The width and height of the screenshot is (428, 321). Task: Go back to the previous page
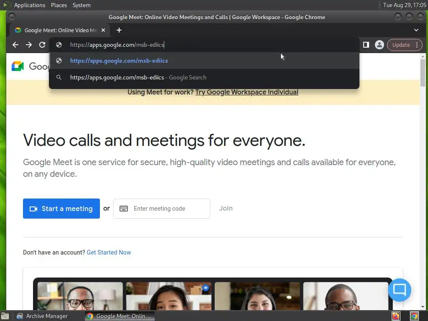tap(15, 45)
